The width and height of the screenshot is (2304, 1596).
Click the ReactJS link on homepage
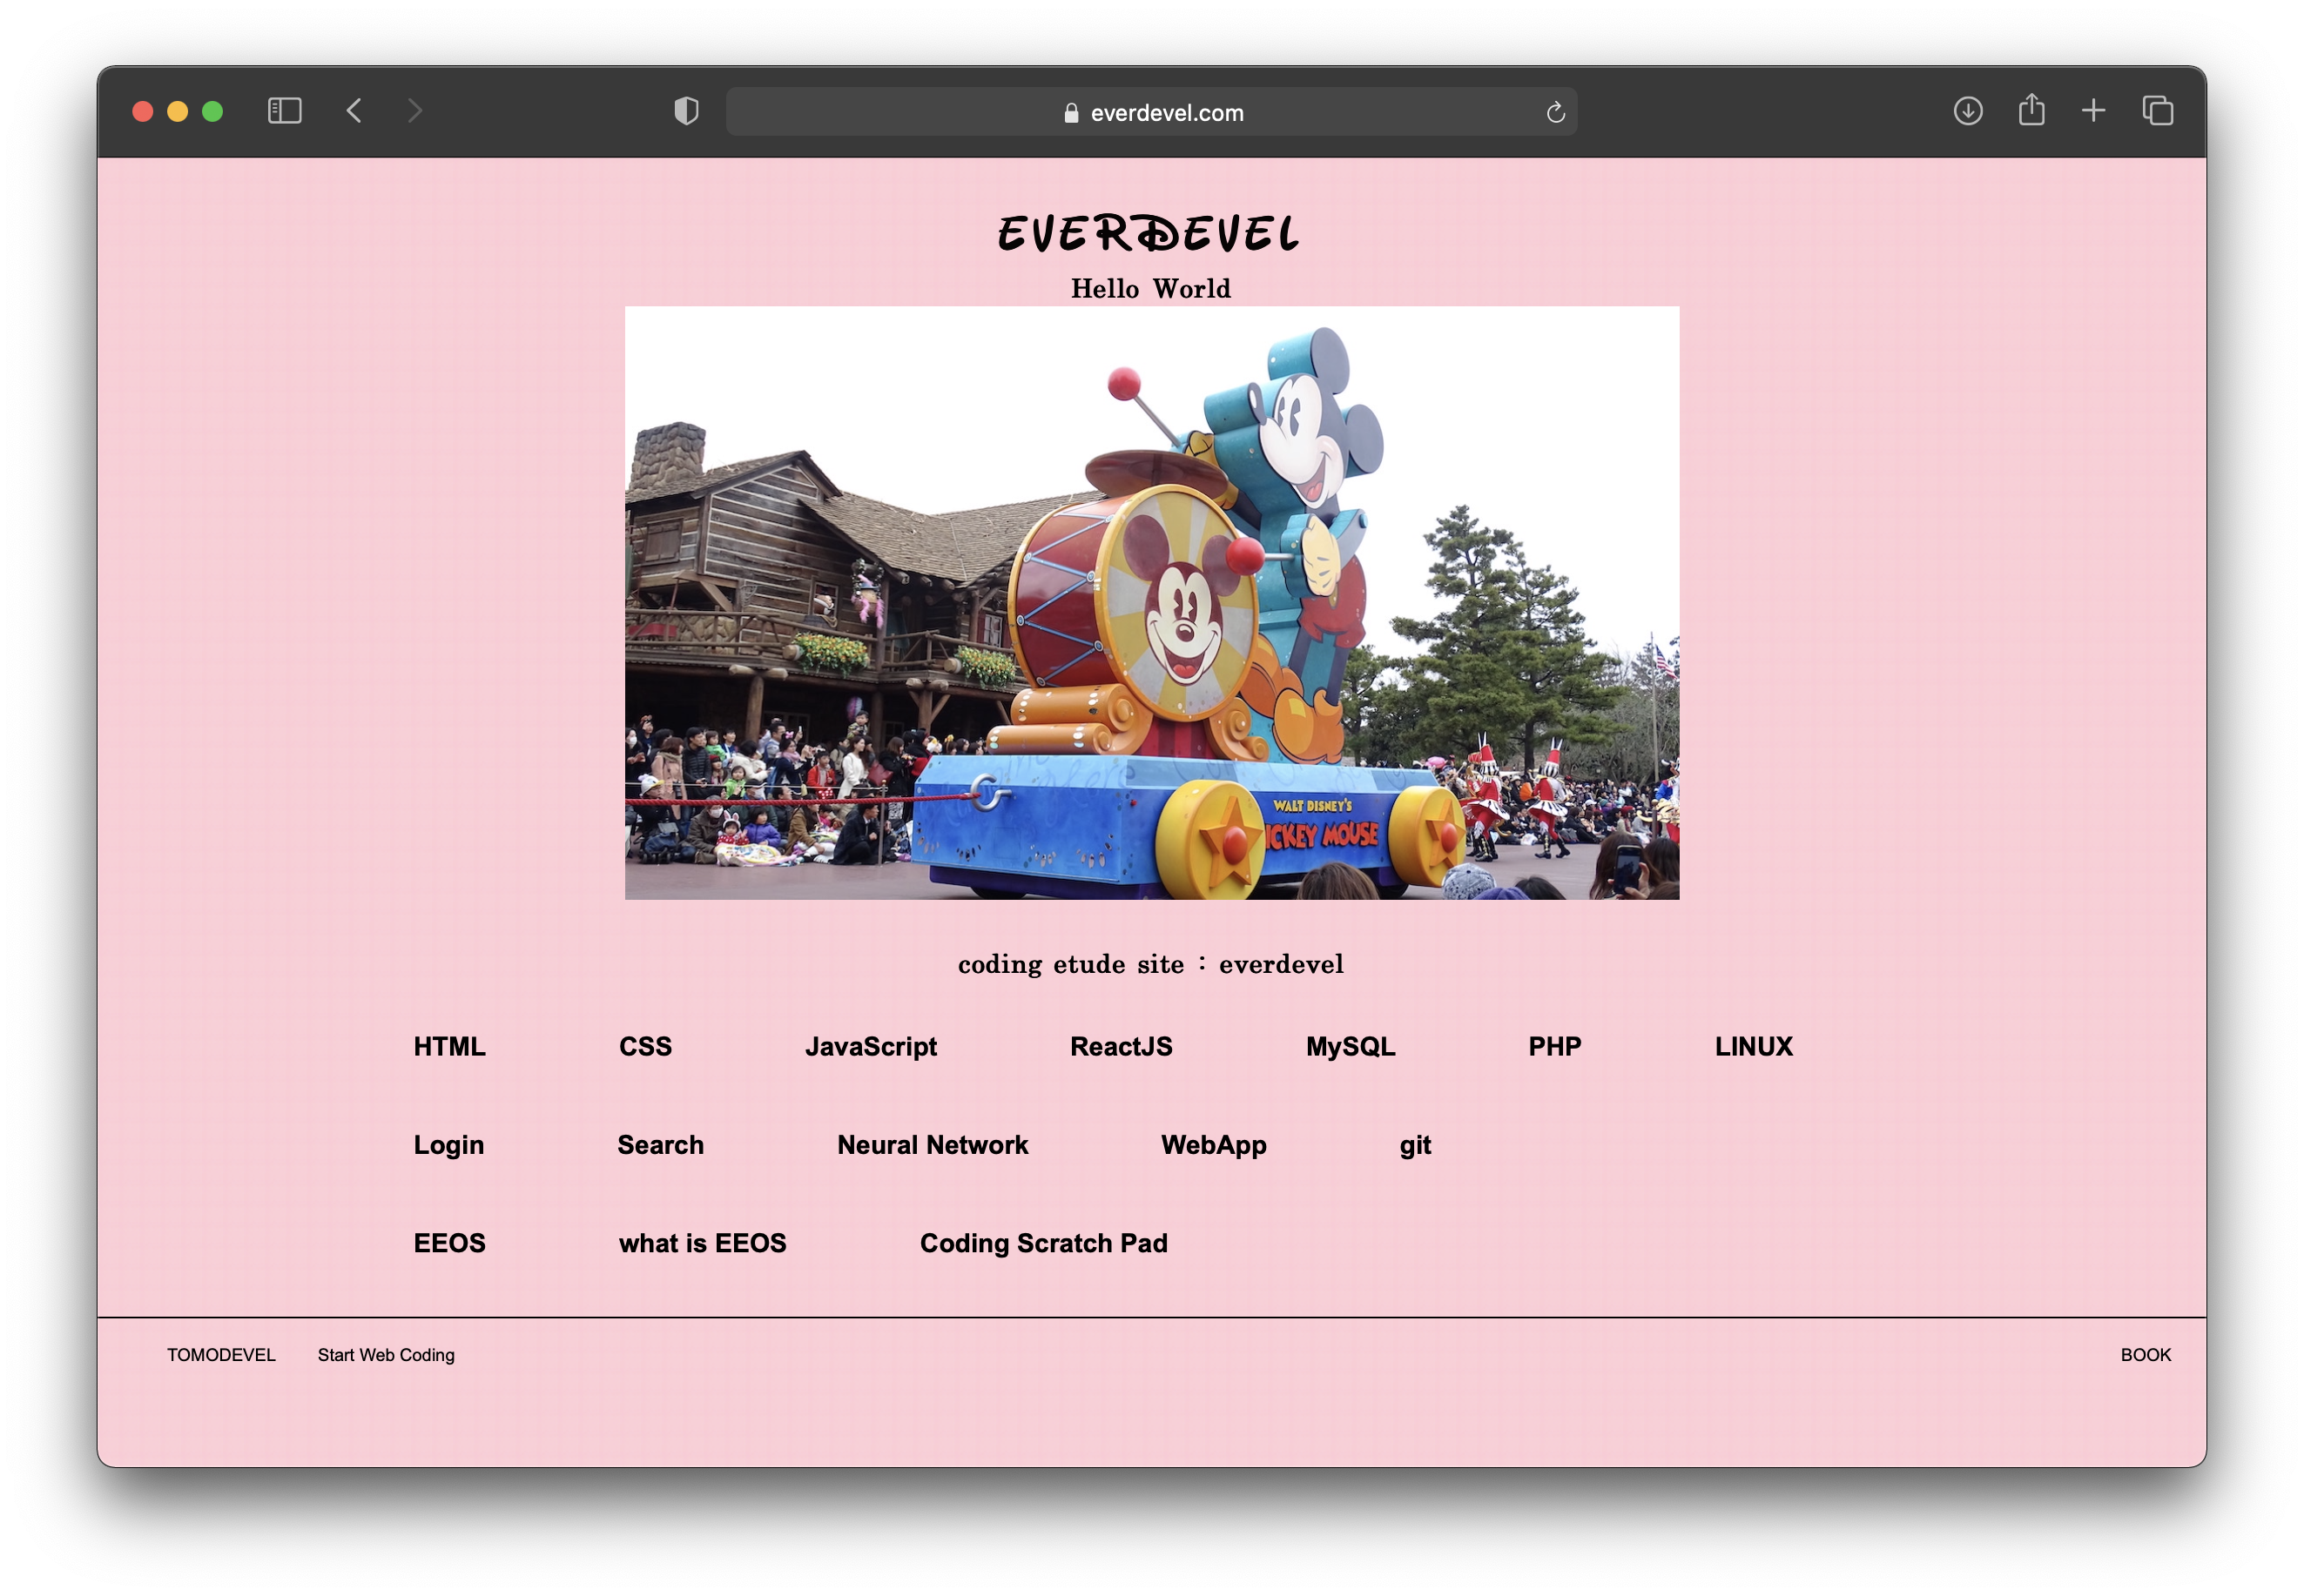(x=1122, y=1047)
